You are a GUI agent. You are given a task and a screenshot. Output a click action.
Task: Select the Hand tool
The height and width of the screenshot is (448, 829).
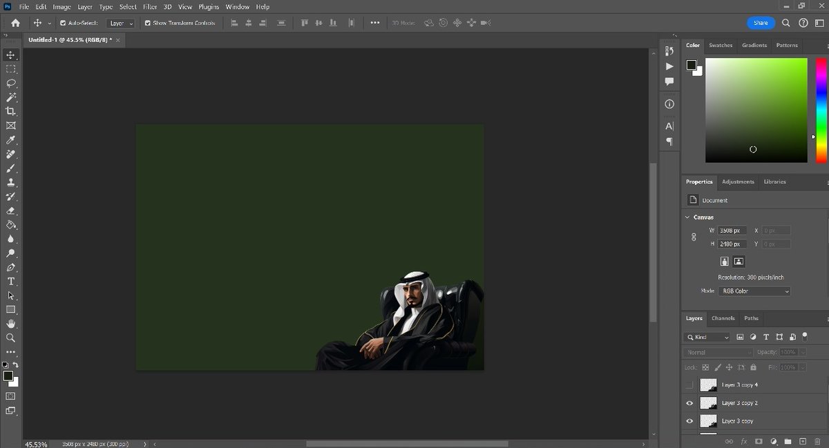pos(11,324)
